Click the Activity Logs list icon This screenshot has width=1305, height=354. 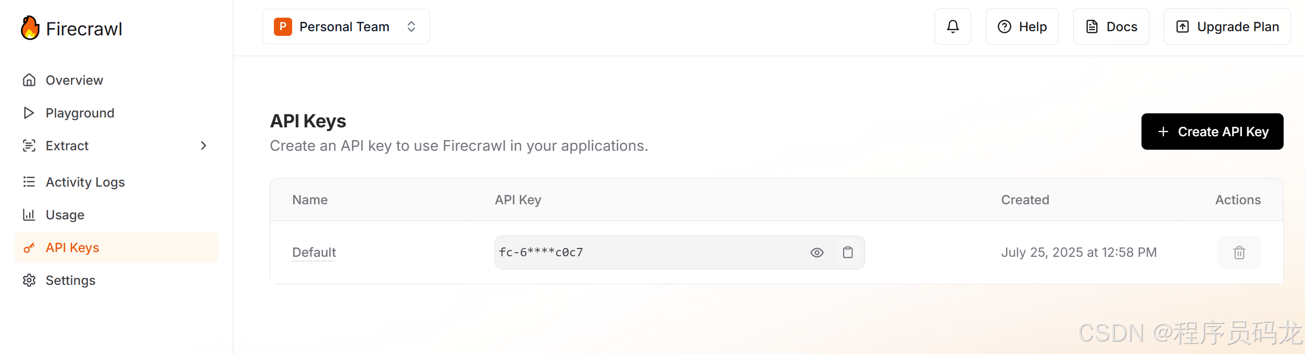pos(29,182)
